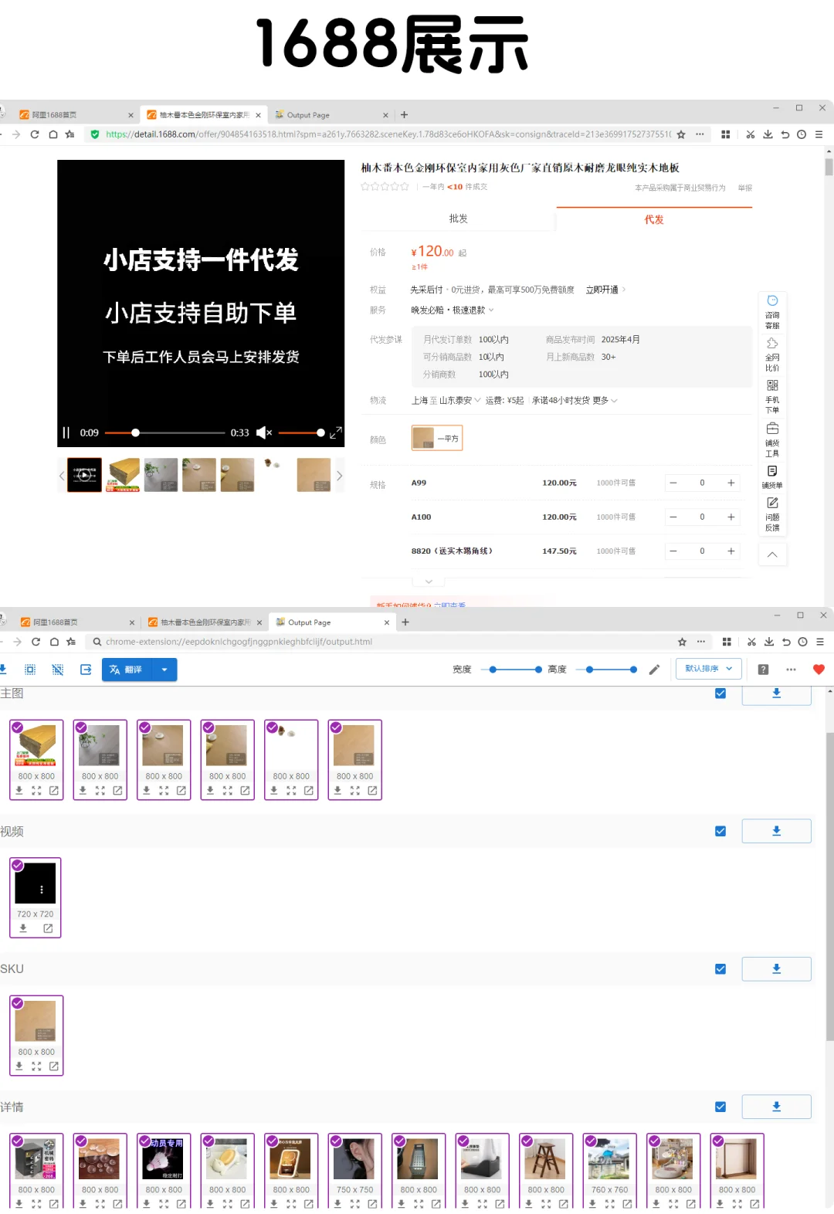The image size is (834, 1214).
Task: Open SKU image in new tab icon
Action: (x=54, y=1066)
